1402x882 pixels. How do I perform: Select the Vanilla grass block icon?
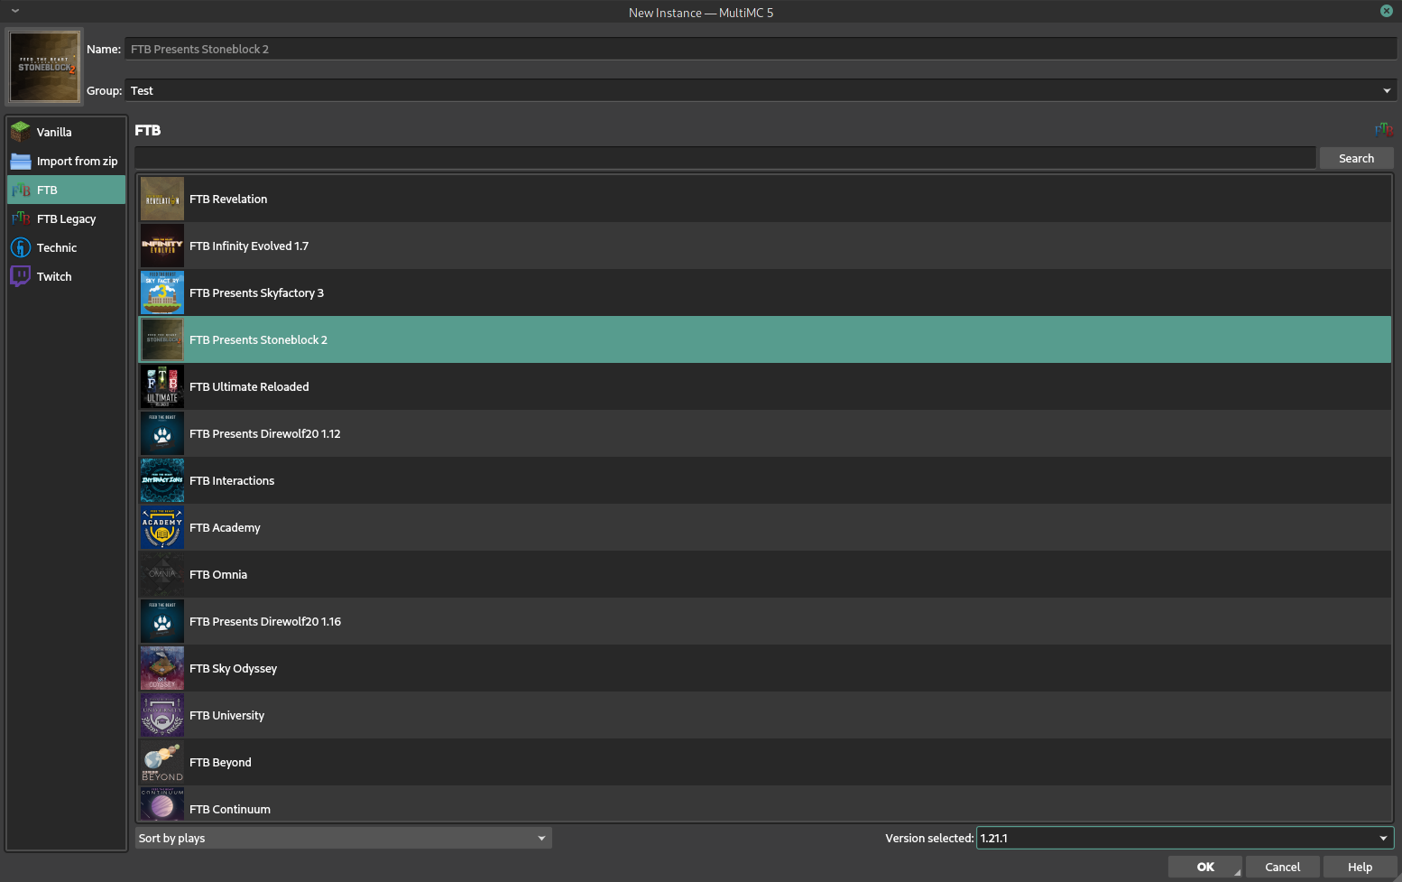point(21,132)
